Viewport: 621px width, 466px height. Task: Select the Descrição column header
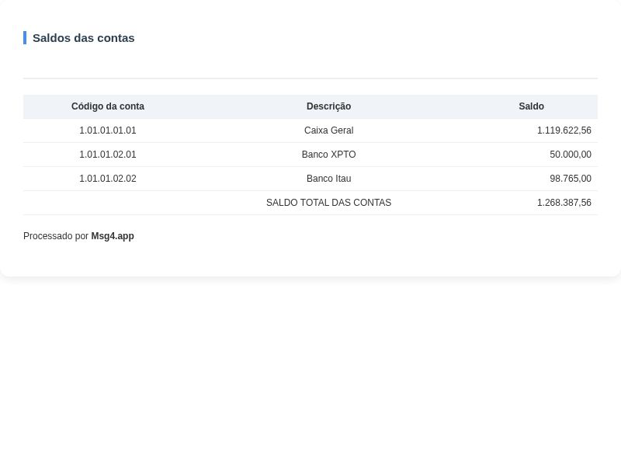[328, 106]
